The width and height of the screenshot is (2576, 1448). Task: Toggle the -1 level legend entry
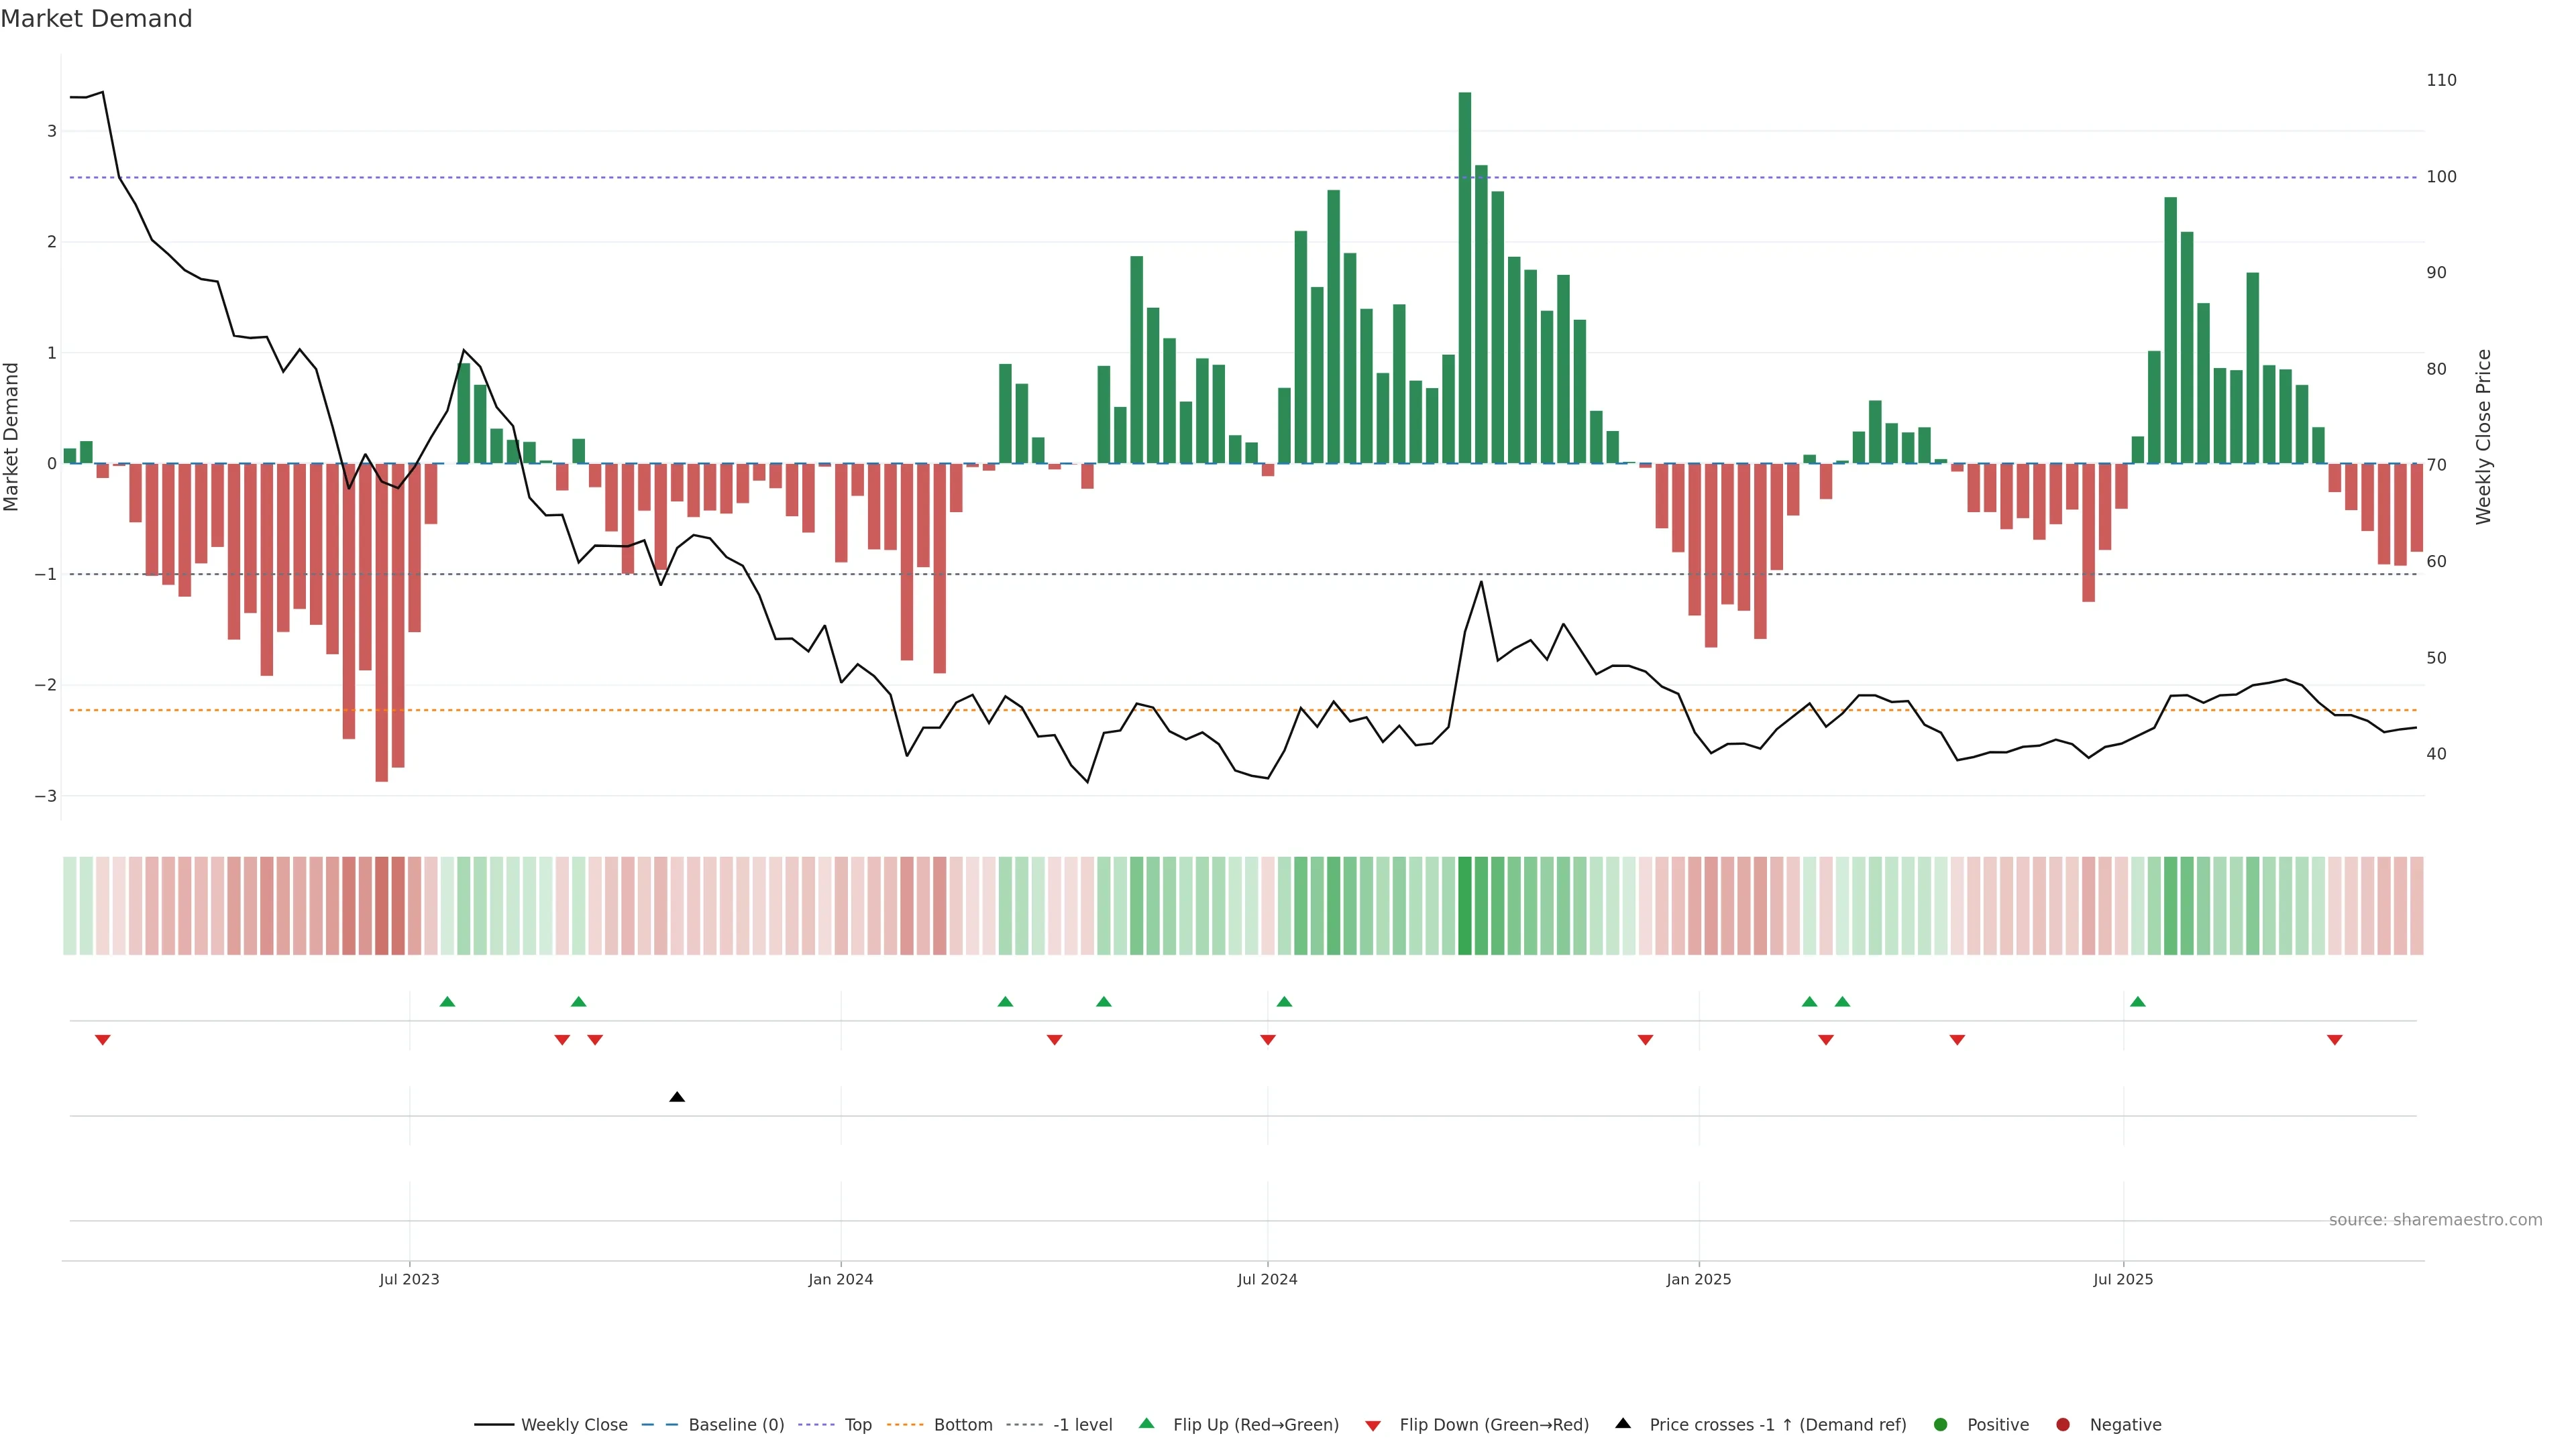click(1082, 1425)
